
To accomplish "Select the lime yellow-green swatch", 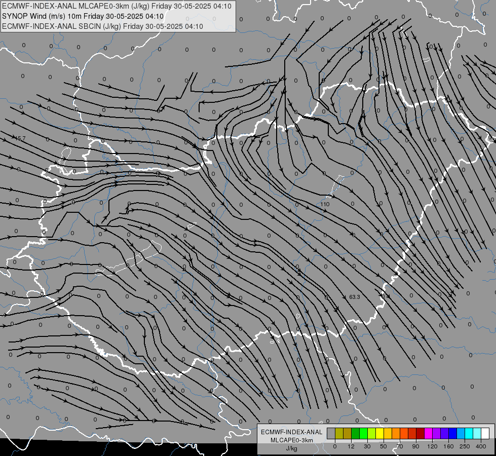I will pos(372,433).
